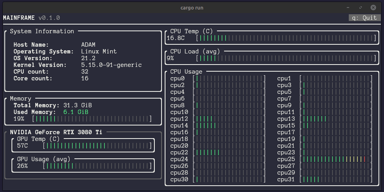This screenshot has height=192, width=384.
Task: Click the Used Memory 6.1 GiB value
Action: point(76,112)
